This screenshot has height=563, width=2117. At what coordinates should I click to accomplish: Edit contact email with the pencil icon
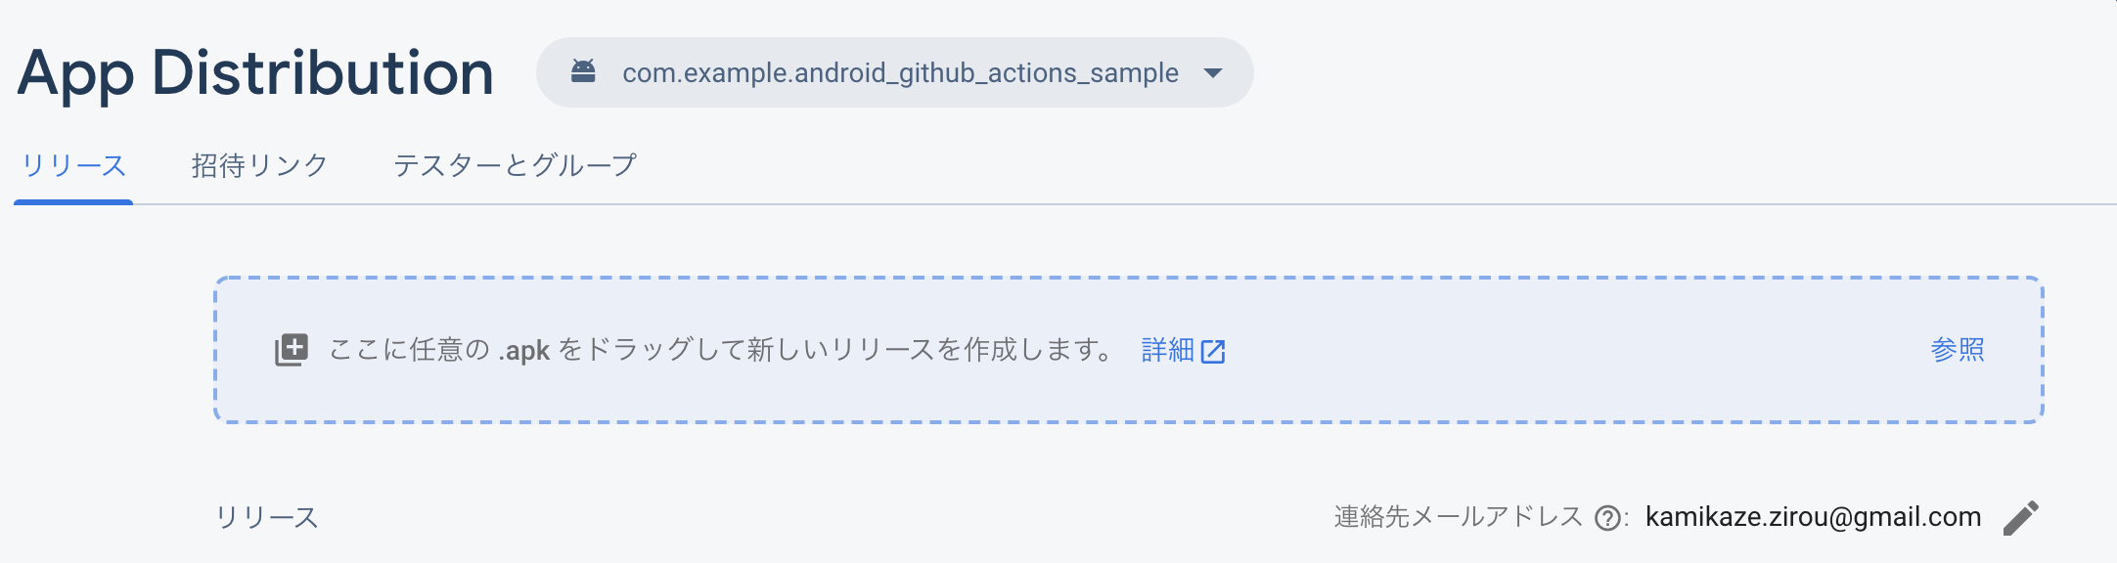2021,518
